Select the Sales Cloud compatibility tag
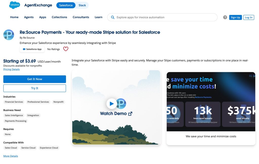Screen dimensions: 259x164 (x=11, y=148)
